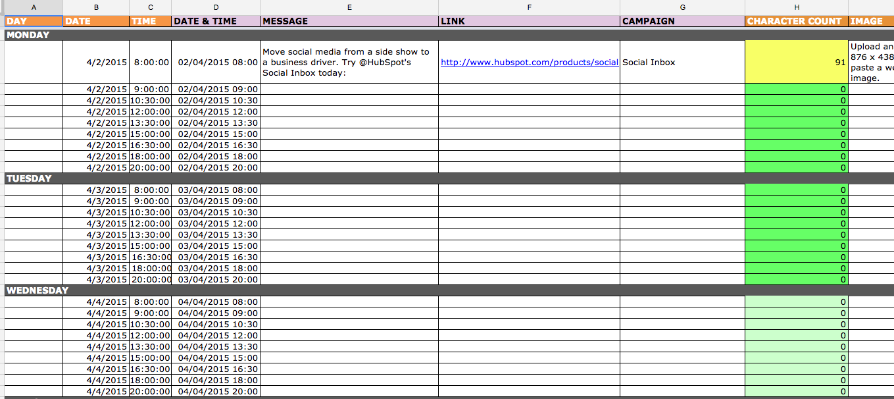The width and height of the screenshot is (894, 399).
Task: Select column H letter header
Action: pos(797,7)
